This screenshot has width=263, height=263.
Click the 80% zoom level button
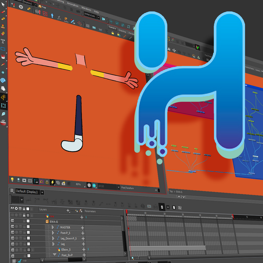(x=78, y=184)
